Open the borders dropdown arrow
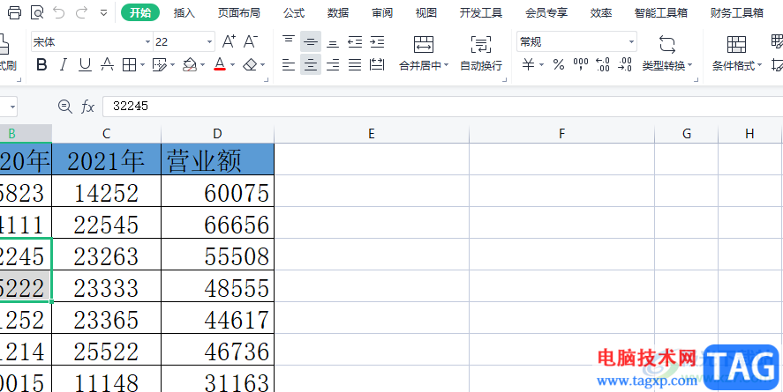The height and width of the screenshot is (392, 783). pyautogui.click(x=142, y=65)
